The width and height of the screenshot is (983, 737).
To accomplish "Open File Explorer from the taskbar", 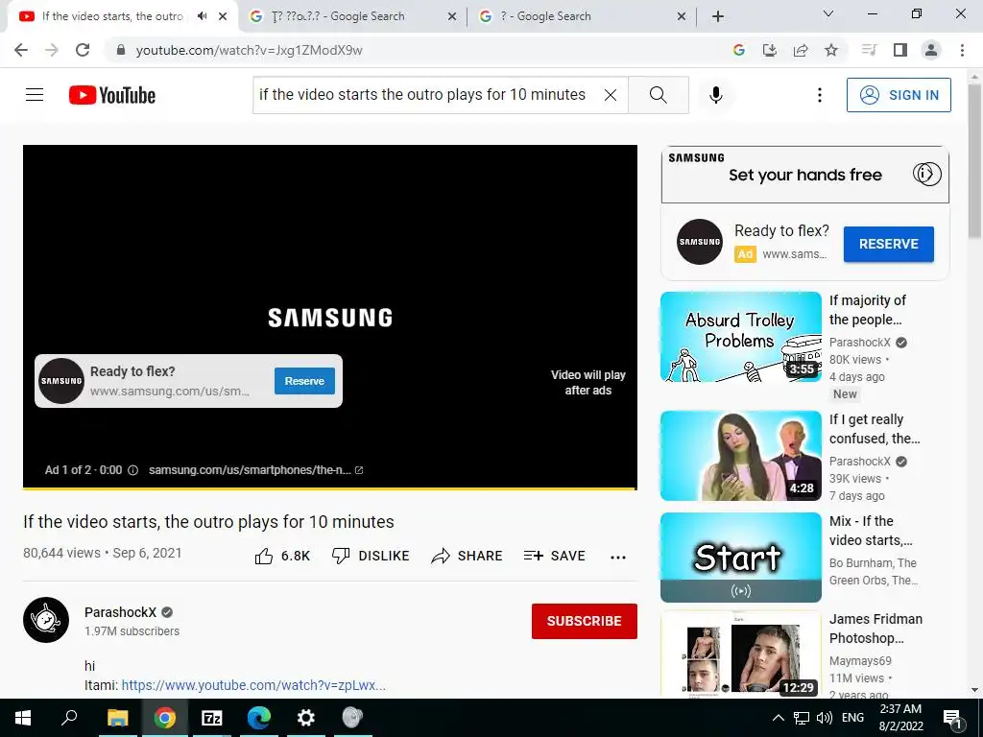I will coord(118,718).
